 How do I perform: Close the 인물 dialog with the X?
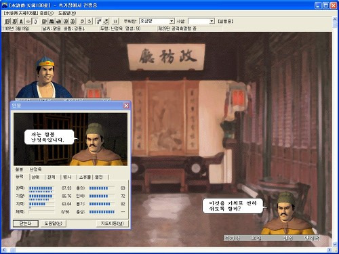(x=126, y=106)
